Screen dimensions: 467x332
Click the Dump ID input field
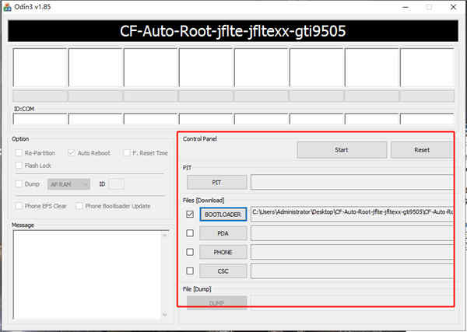pos(117,184)
